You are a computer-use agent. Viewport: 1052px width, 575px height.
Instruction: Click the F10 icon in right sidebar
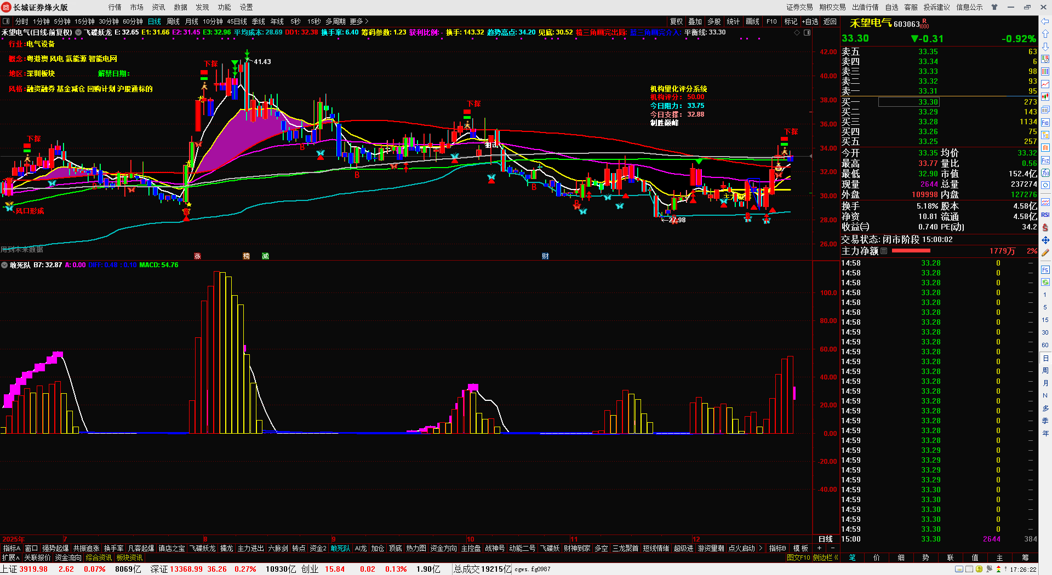1045,123
